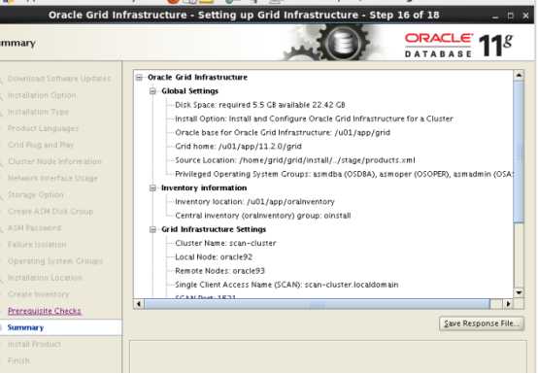Select the Cluster Name scan-cluster row
This screenshot has height=374, width=538.
[x=225, y=243]
